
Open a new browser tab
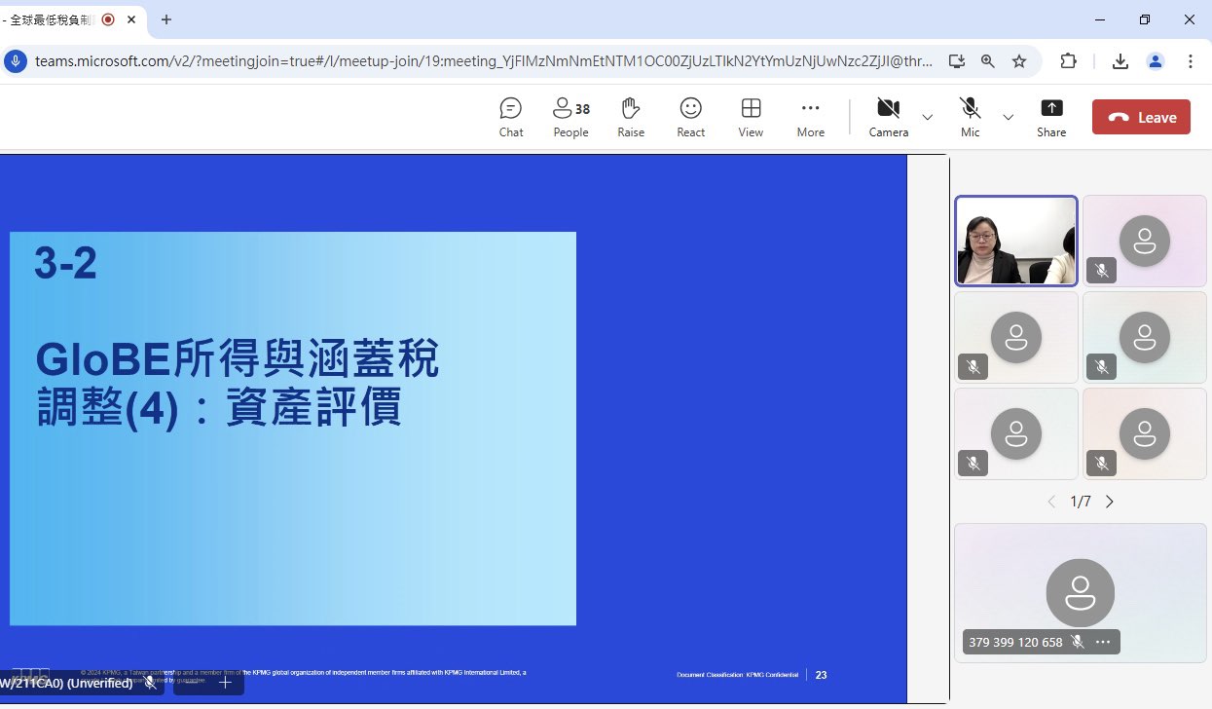point(166,19)
